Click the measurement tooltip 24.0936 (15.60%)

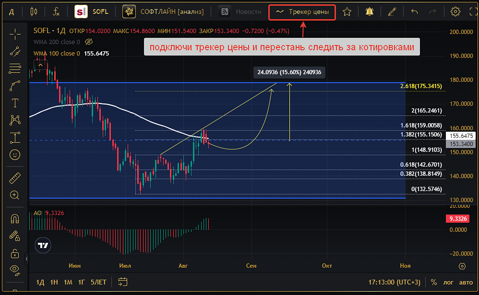click(x=289, y=72)
